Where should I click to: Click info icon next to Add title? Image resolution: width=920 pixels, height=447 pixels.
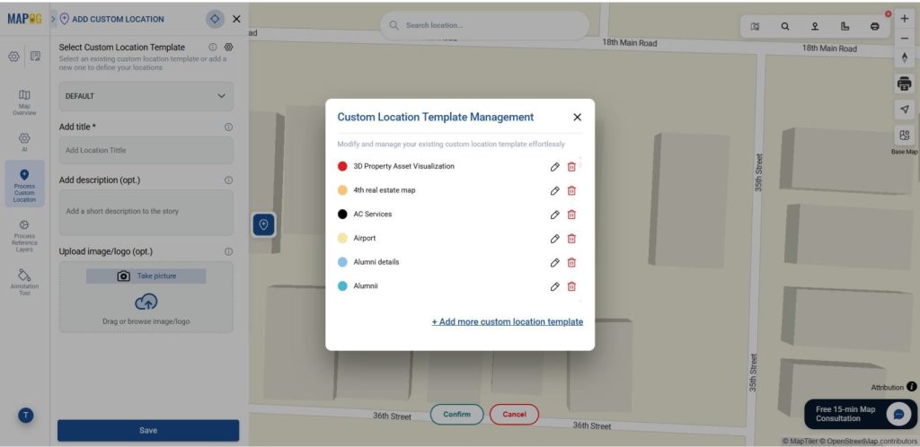[229, 127]
